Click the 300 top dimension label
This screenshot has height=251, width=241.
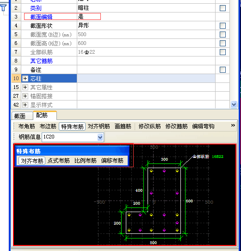164,159
